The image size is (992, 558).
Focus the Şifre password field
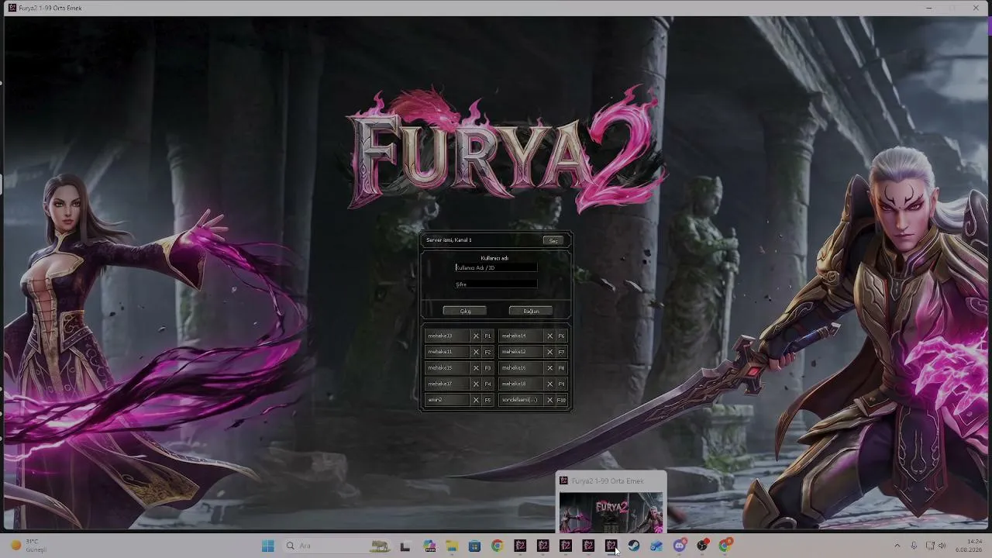[x=496, y=284]
